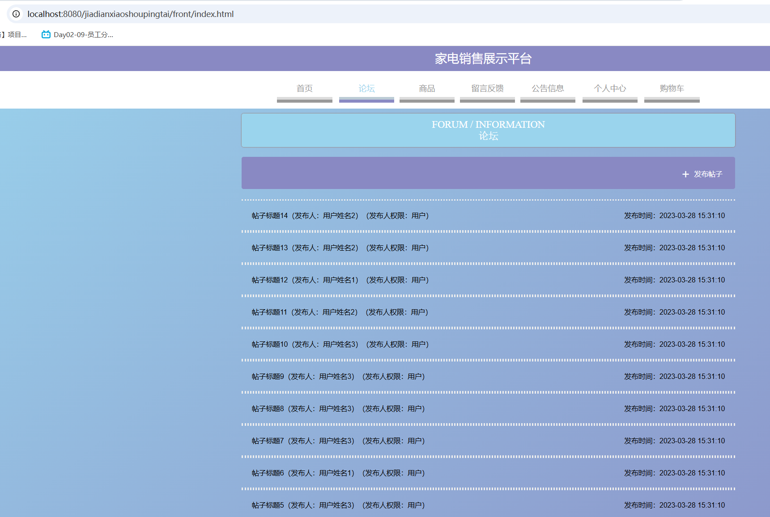Click the 发布帖子 button
Viewport: 770px width, 517px height.
pos(702,174)
